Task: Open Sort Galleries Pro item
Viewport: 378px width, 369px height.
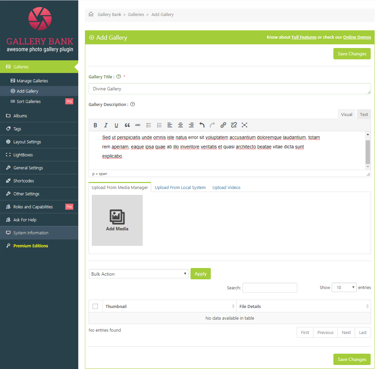Action: 39,101
